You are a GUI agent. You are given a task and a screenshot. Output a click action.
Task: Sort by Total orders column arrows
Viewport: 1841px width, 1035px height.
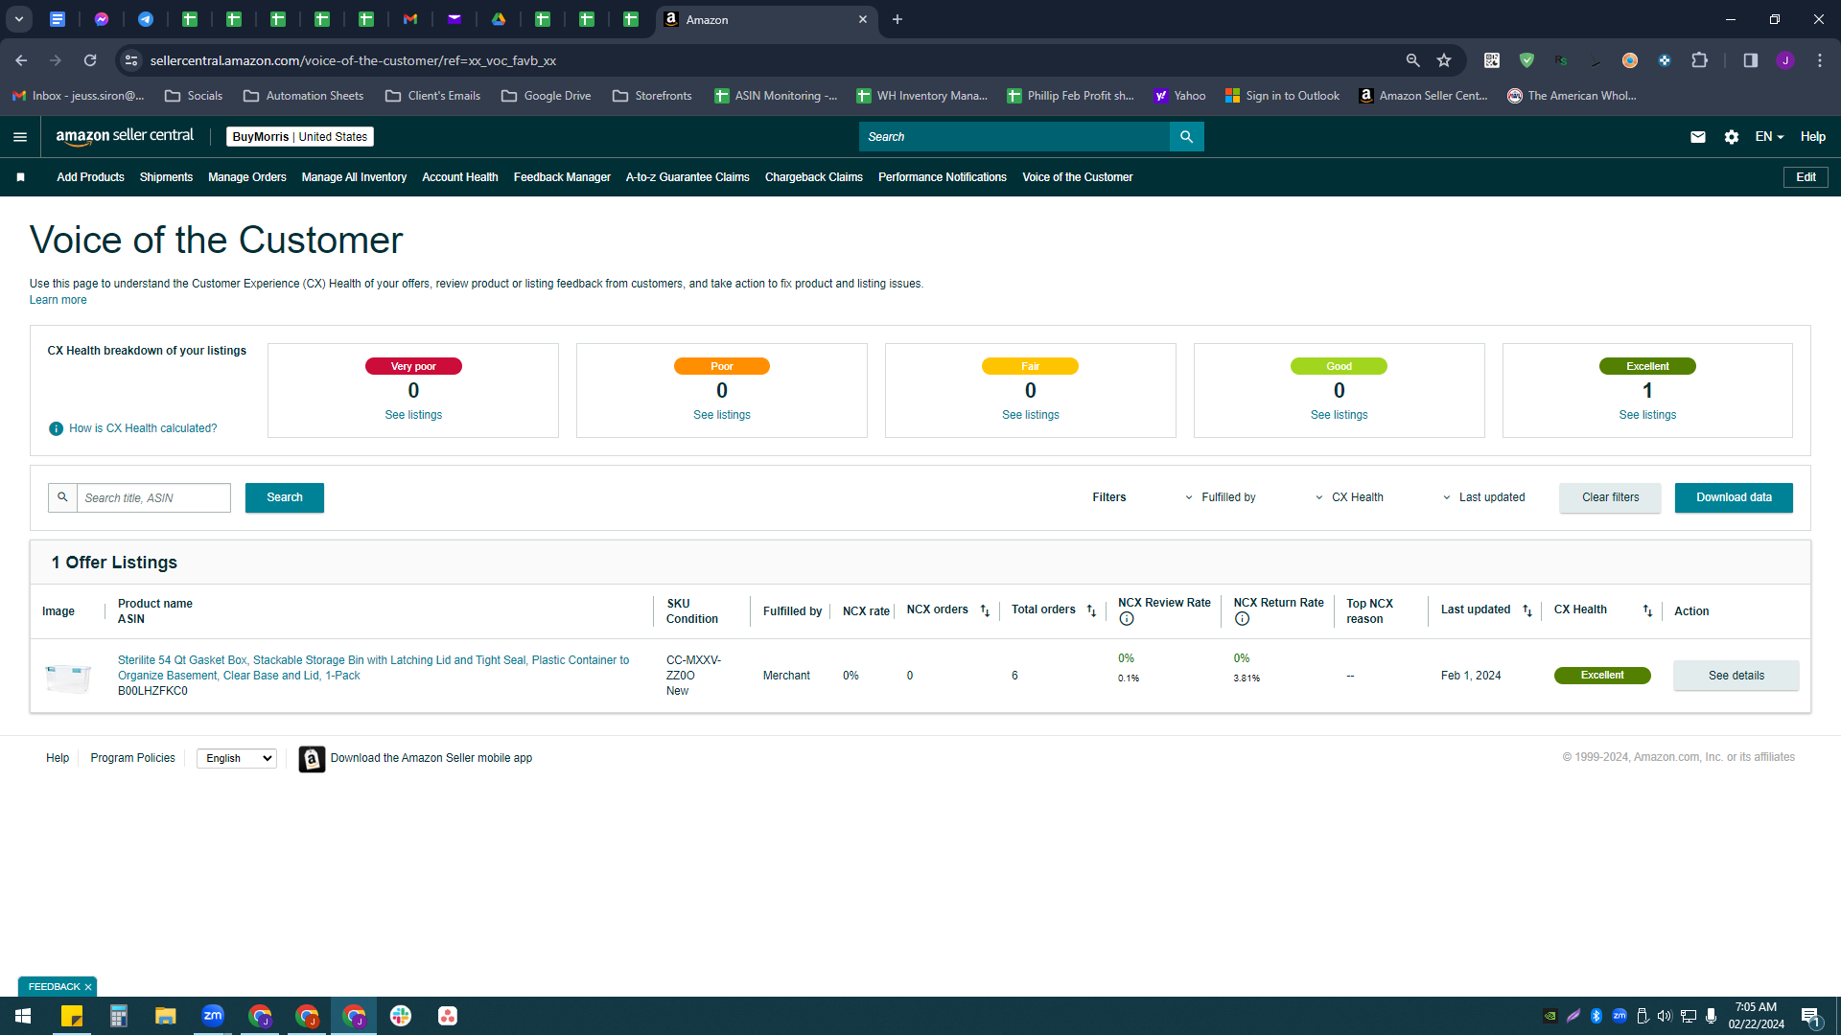point(1091,610)
